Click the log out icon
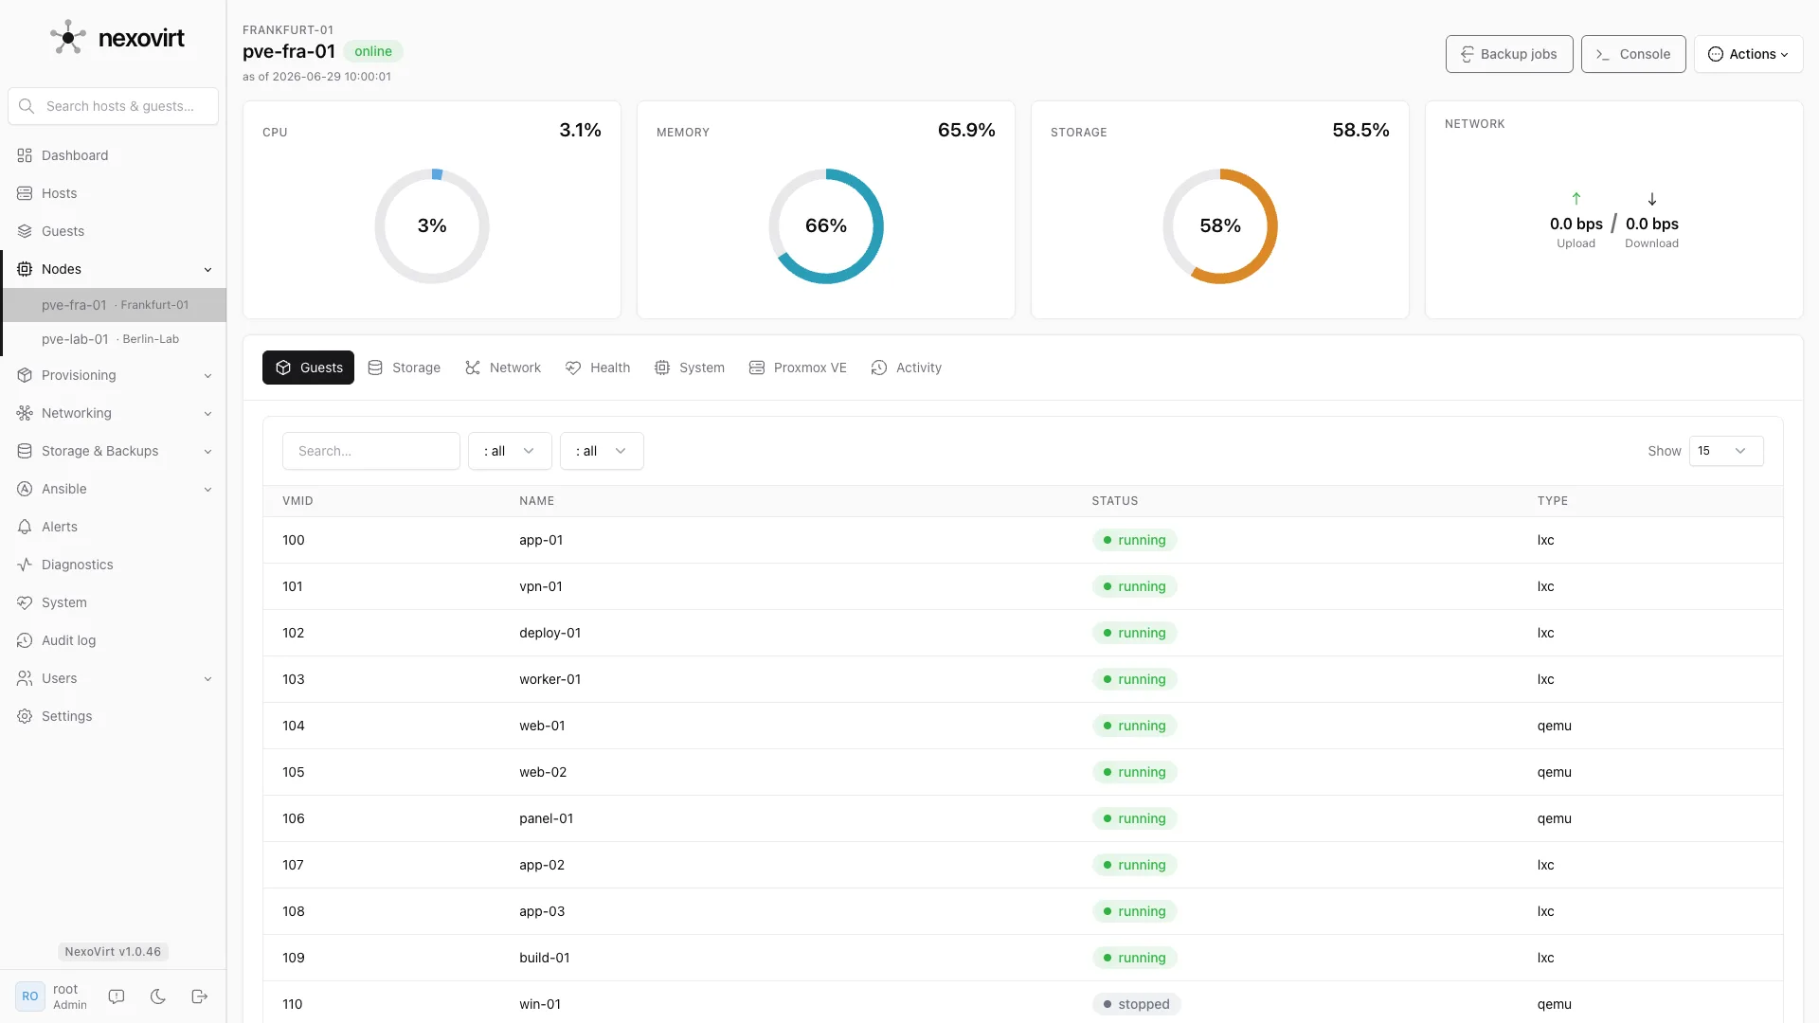This screenshot has width=1819, height=1023. click(199, 996)
